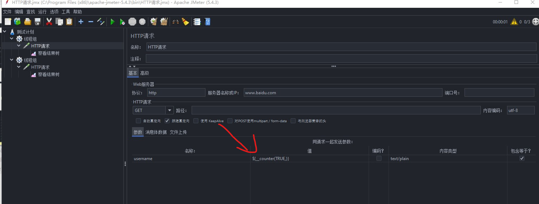539x204 pixels.
Task: Open the 文件 menu
Action: tap(7, 12)
